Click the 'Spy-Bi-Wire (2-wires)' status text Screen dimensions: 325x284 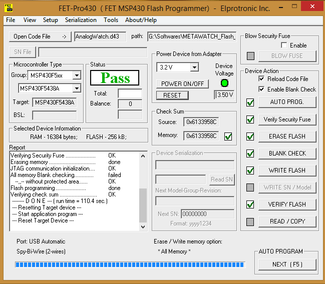pyautogui.click(x=41, y=251)
